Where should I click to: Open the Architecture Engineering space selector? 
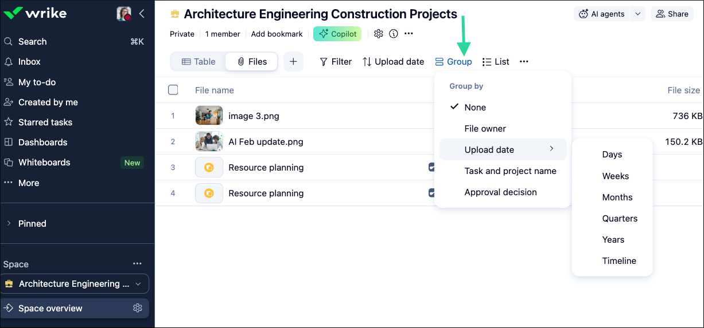coord(75,283)
